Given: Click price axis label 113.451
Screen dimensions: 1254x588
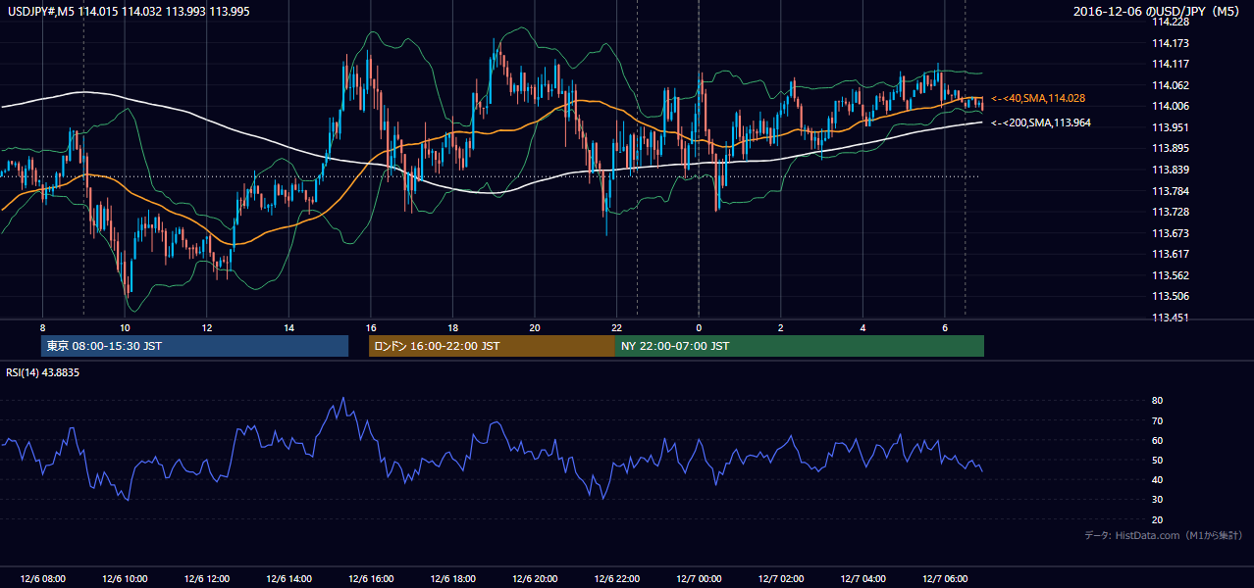Looking at the screenshot, I should (1170, 318).
